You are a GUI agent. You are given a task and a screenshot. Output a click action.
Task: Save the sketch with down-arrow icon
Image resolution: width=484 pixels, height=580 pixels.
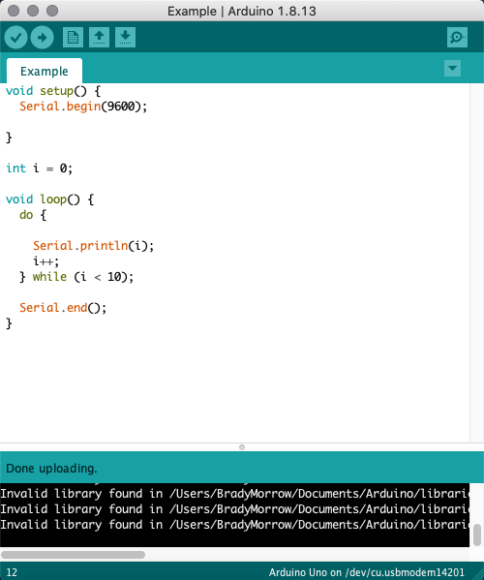click(125, 38)
